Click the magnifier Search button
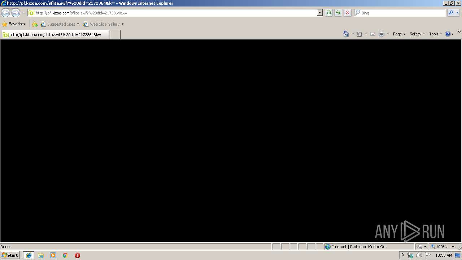 [x=451, y=13]
